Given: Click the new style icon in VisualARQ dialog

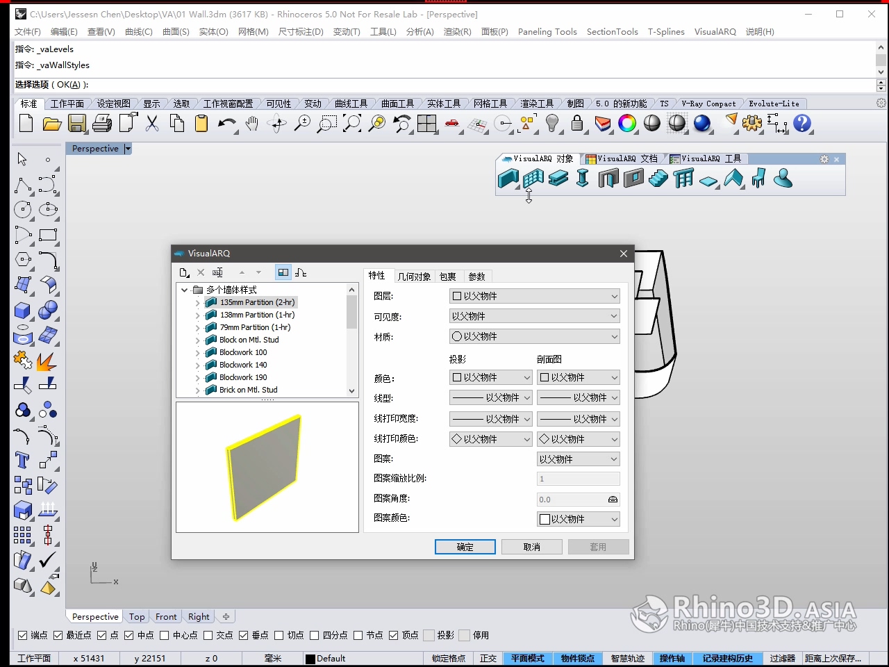Looking at the screenshot, I should 184,272.
